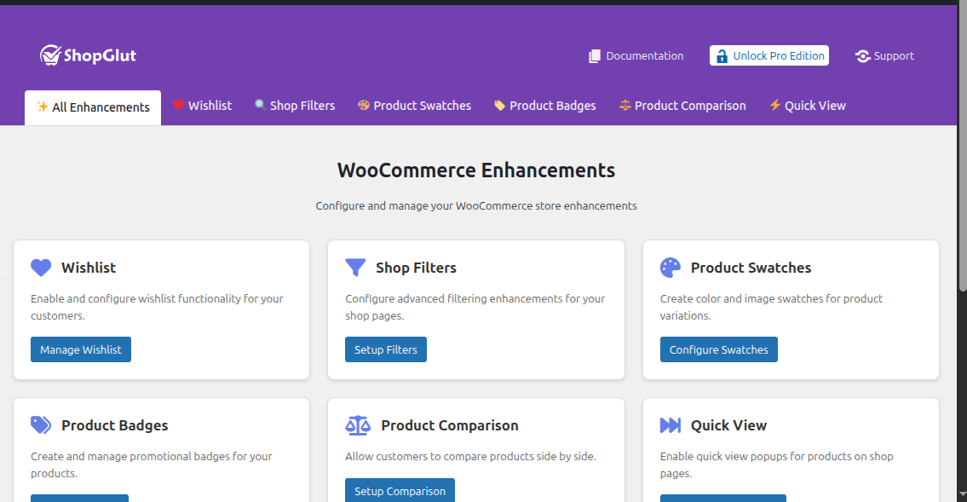Click the Product Badges card title

[x=115, y=425]
